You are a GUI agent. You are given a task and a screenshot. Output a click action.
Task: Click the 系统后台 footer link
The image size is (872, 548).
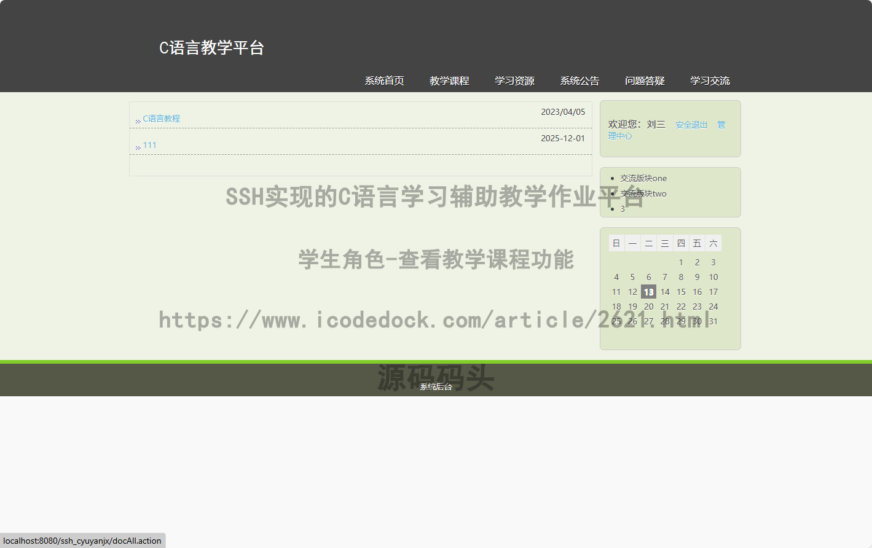(x=436, y=386)
